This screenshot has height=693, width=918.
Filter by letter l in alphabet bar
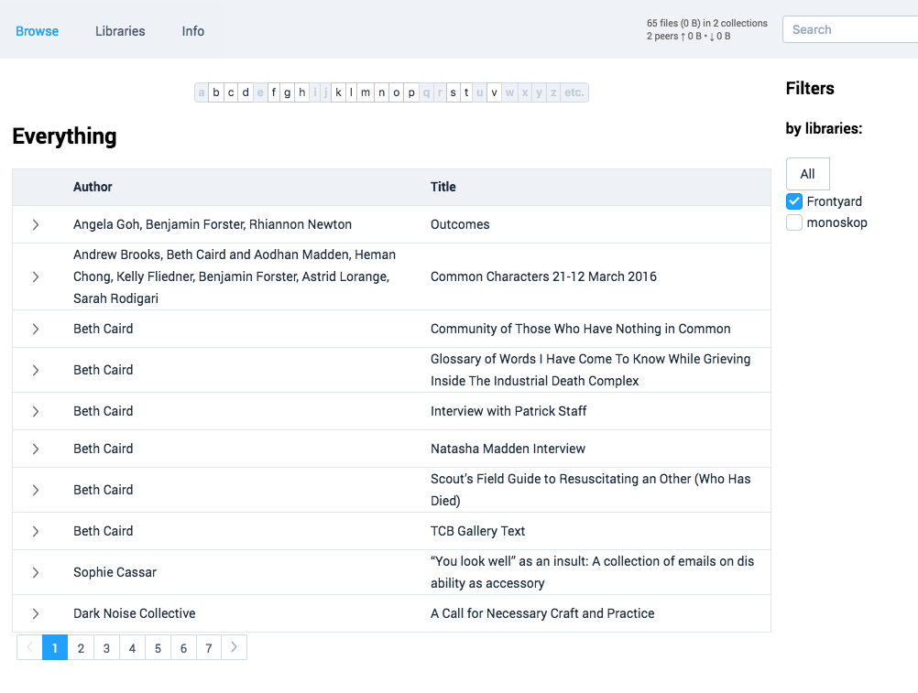point(351,92)
